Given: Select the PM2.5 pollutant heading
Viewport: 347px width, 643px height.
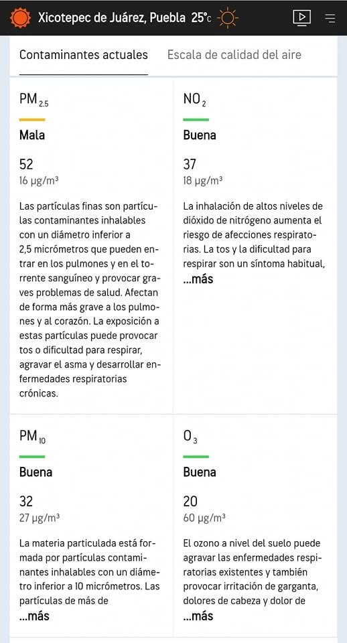Looking at the screenshot, I should click(34, 100).
